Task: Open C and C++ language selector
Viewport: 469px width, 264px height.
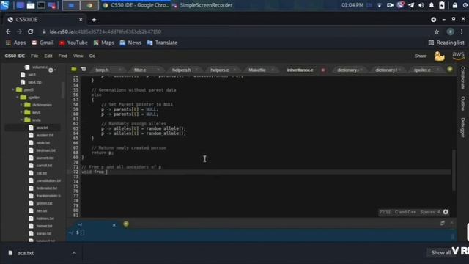Action: [405, 212]
